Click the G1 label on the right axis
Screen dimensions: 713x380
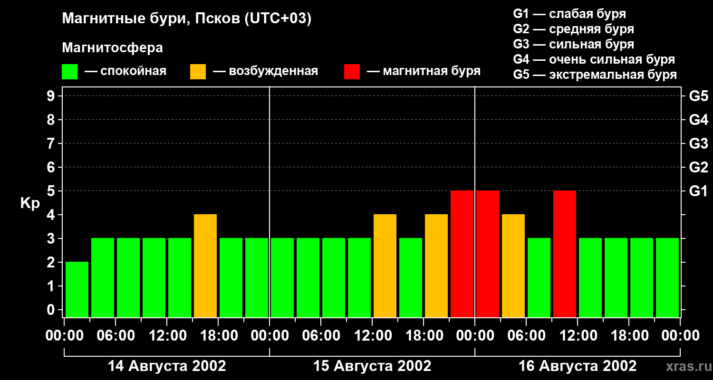698,191
